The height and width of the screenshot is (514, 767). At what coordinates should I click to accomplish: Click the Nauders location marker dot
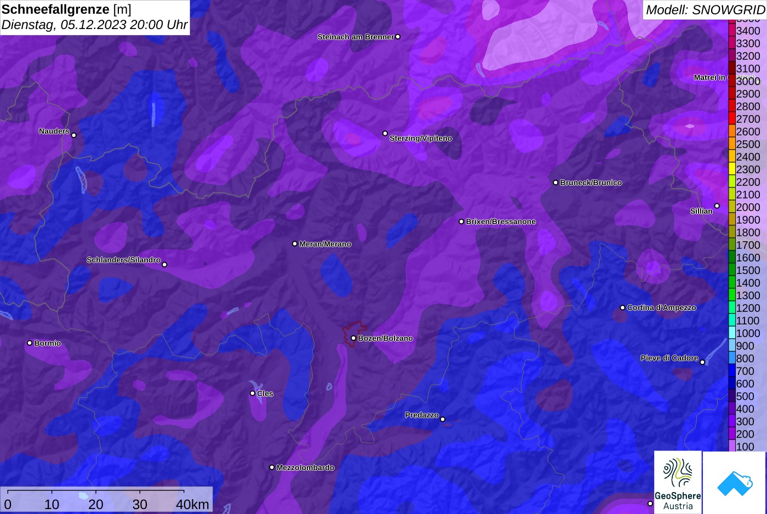coord(74,135)
